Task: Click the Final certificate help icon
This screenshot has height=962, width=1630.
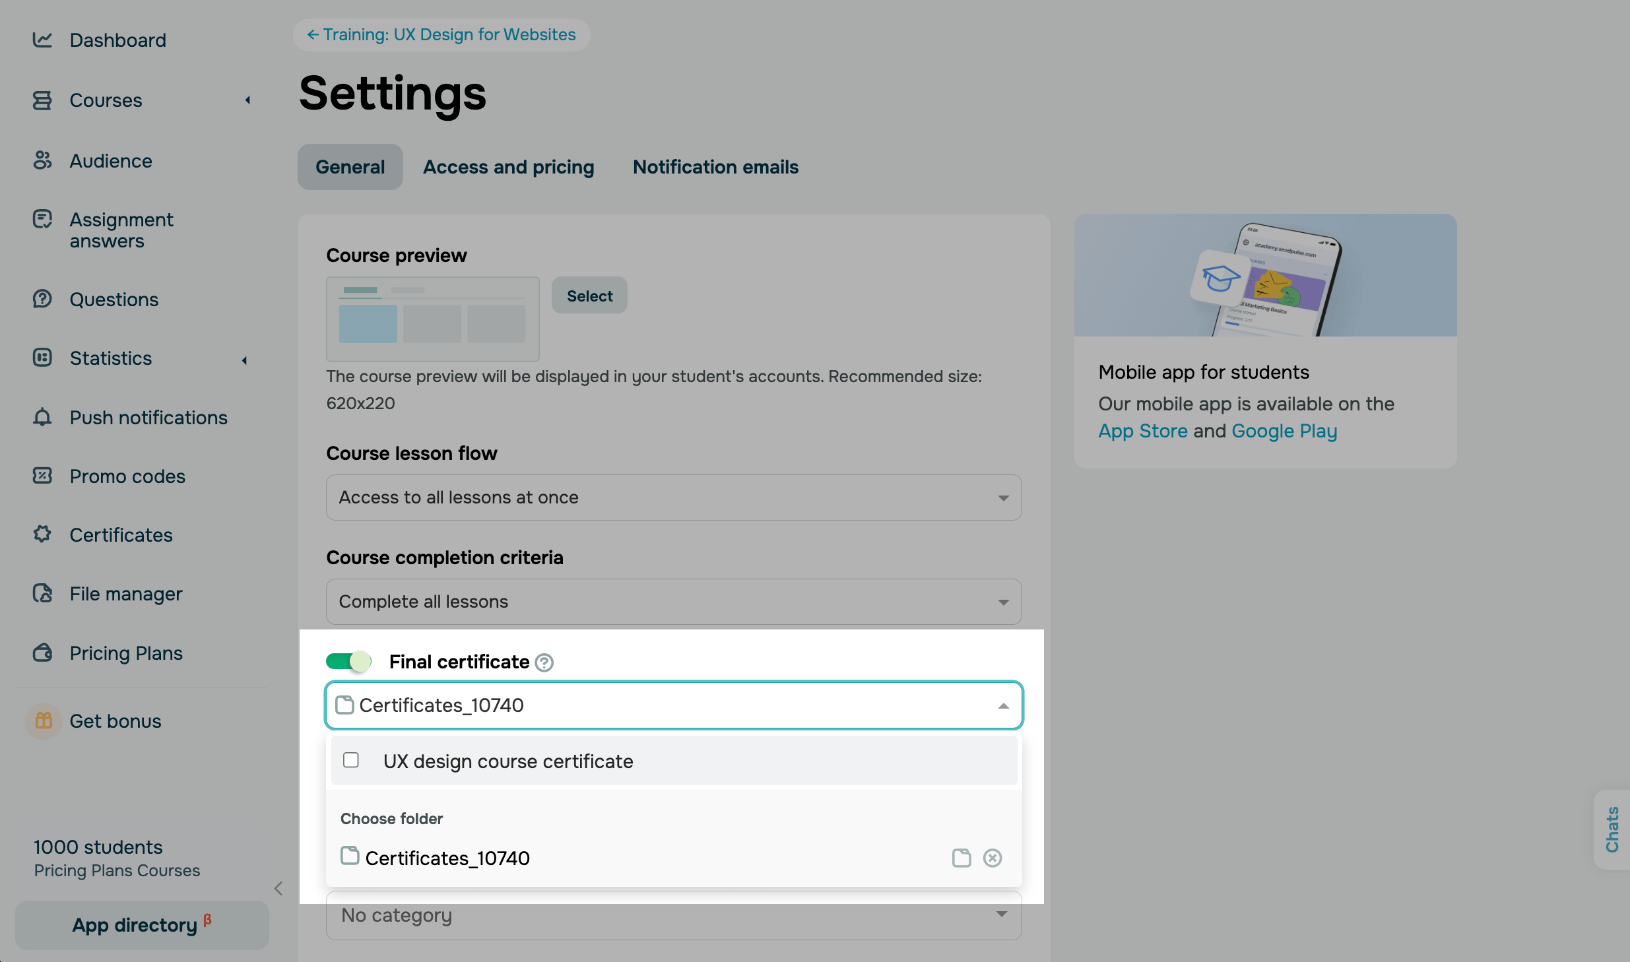Action: click(544, 662)
